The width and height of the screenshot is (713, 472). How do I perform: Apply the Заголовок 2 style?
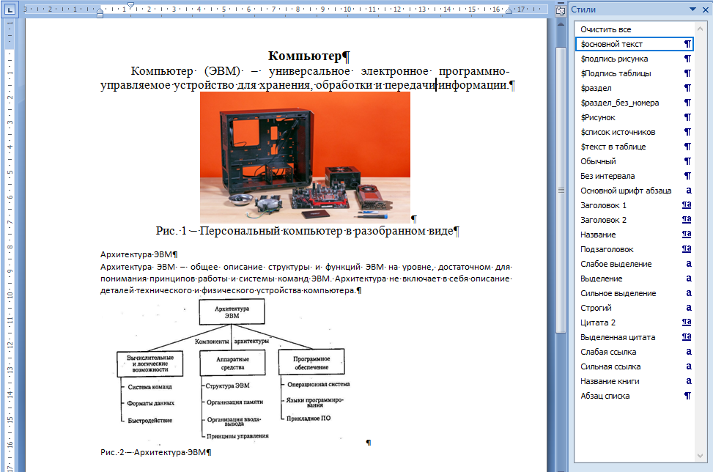(x=634, y=220)
